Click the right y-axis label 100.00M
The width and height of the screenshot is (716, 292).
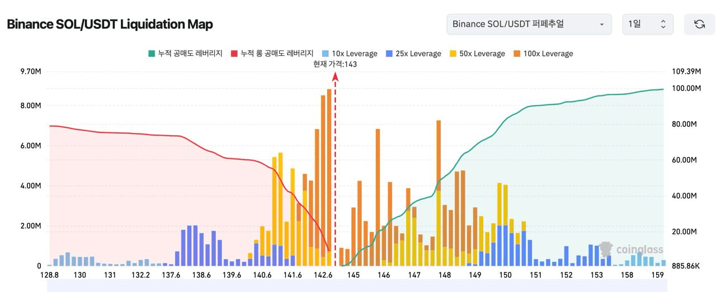[686, 88]
